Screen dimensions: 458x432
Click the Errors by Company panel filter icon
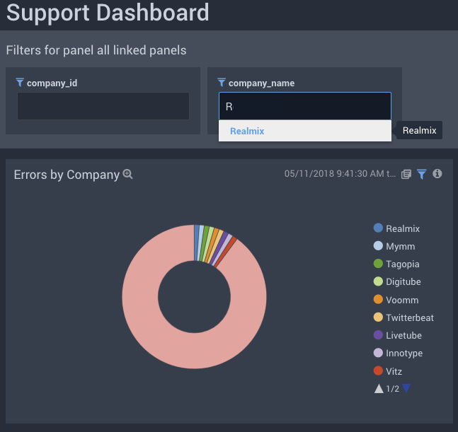[421, 174]
